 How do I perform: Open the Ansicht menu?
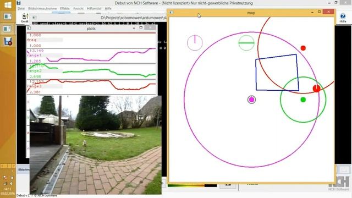tap(78, 8)
